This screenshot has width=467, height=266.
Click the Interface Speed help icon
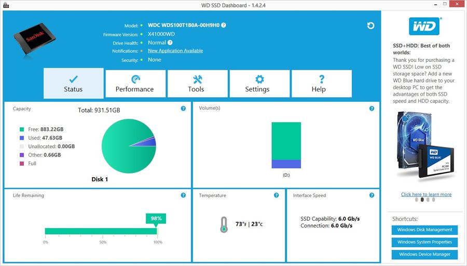point(372,195)
